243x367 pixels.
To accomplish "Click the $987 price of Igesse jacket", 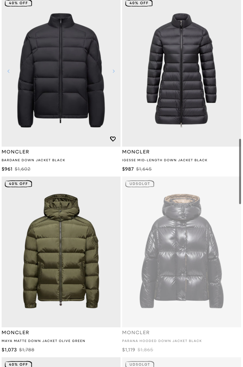I will tap(128, 169).
